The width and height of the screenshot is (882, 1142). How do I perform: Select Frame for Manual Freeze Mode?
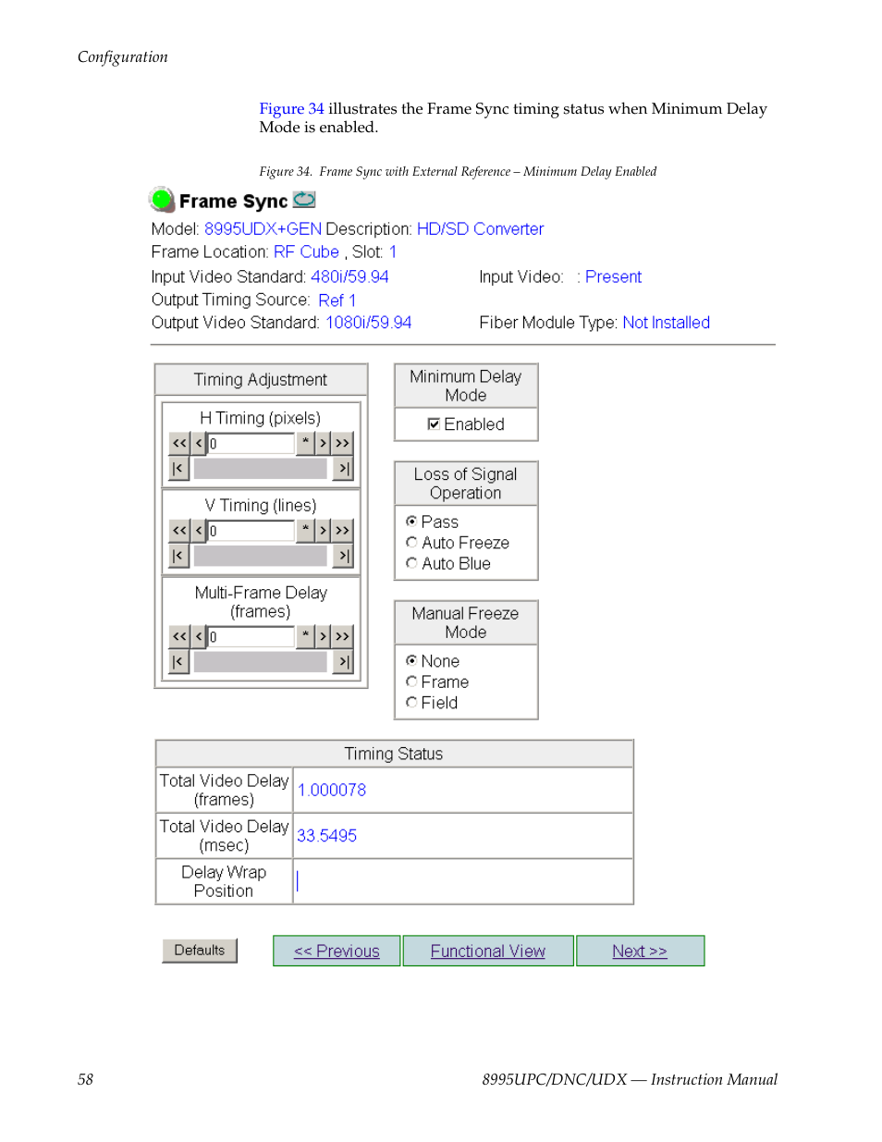coord(411,682)
